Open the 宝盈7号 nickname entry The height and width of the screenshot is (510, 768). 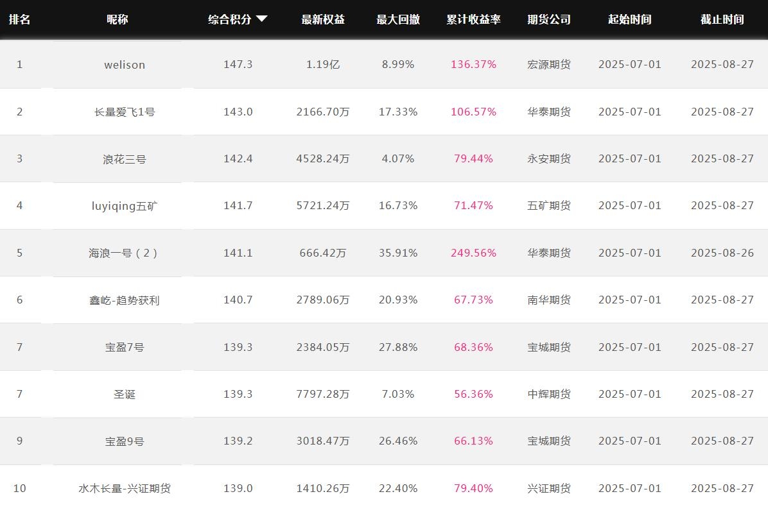point(125,347)
